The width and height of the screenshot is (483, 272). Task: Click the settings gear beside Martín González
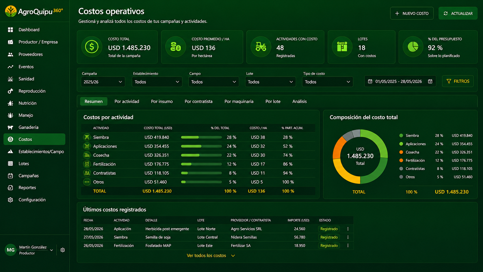coord(63,250)
